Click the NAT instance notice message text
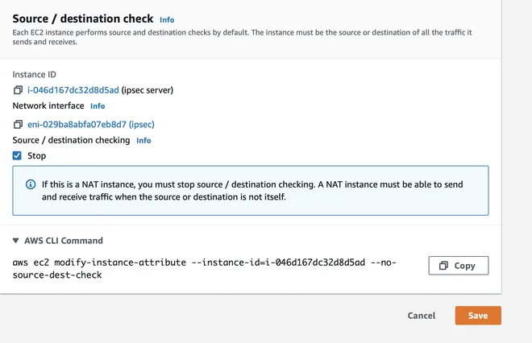The width and height of the screenshot is (532, 343). pyautogui.click(x=252, y=191)
